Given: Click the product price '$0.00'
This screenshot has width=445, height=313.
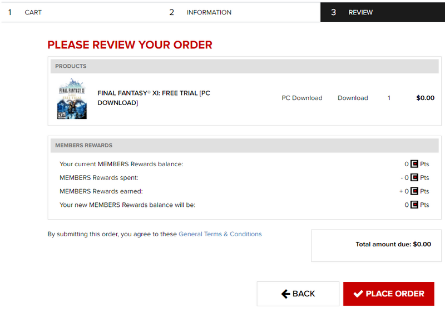Looking at the screenshot, I should tap(425, 98).
